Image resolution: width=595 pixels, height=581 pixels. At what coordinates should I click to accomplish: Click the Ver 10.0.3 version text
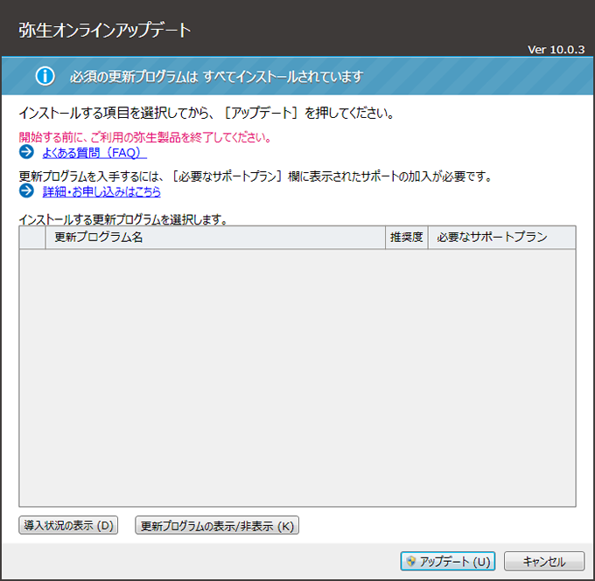[x=556, y=50]
